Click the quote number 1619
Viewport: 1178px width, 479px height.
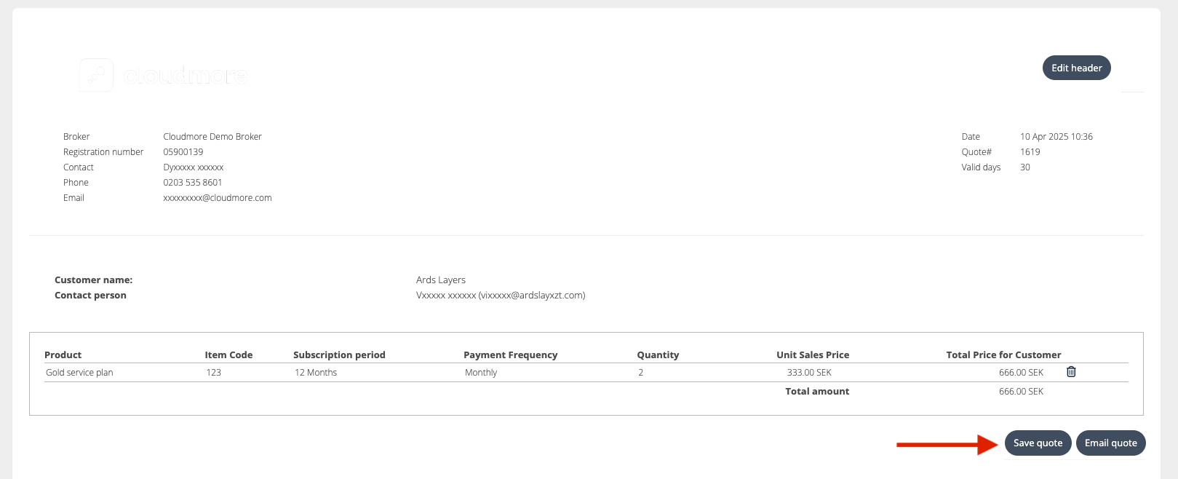tap(1030, 152)
